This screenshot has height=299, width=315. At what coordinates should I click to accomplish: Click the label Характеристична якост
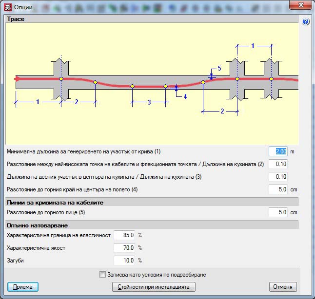(x=36, y=248)
